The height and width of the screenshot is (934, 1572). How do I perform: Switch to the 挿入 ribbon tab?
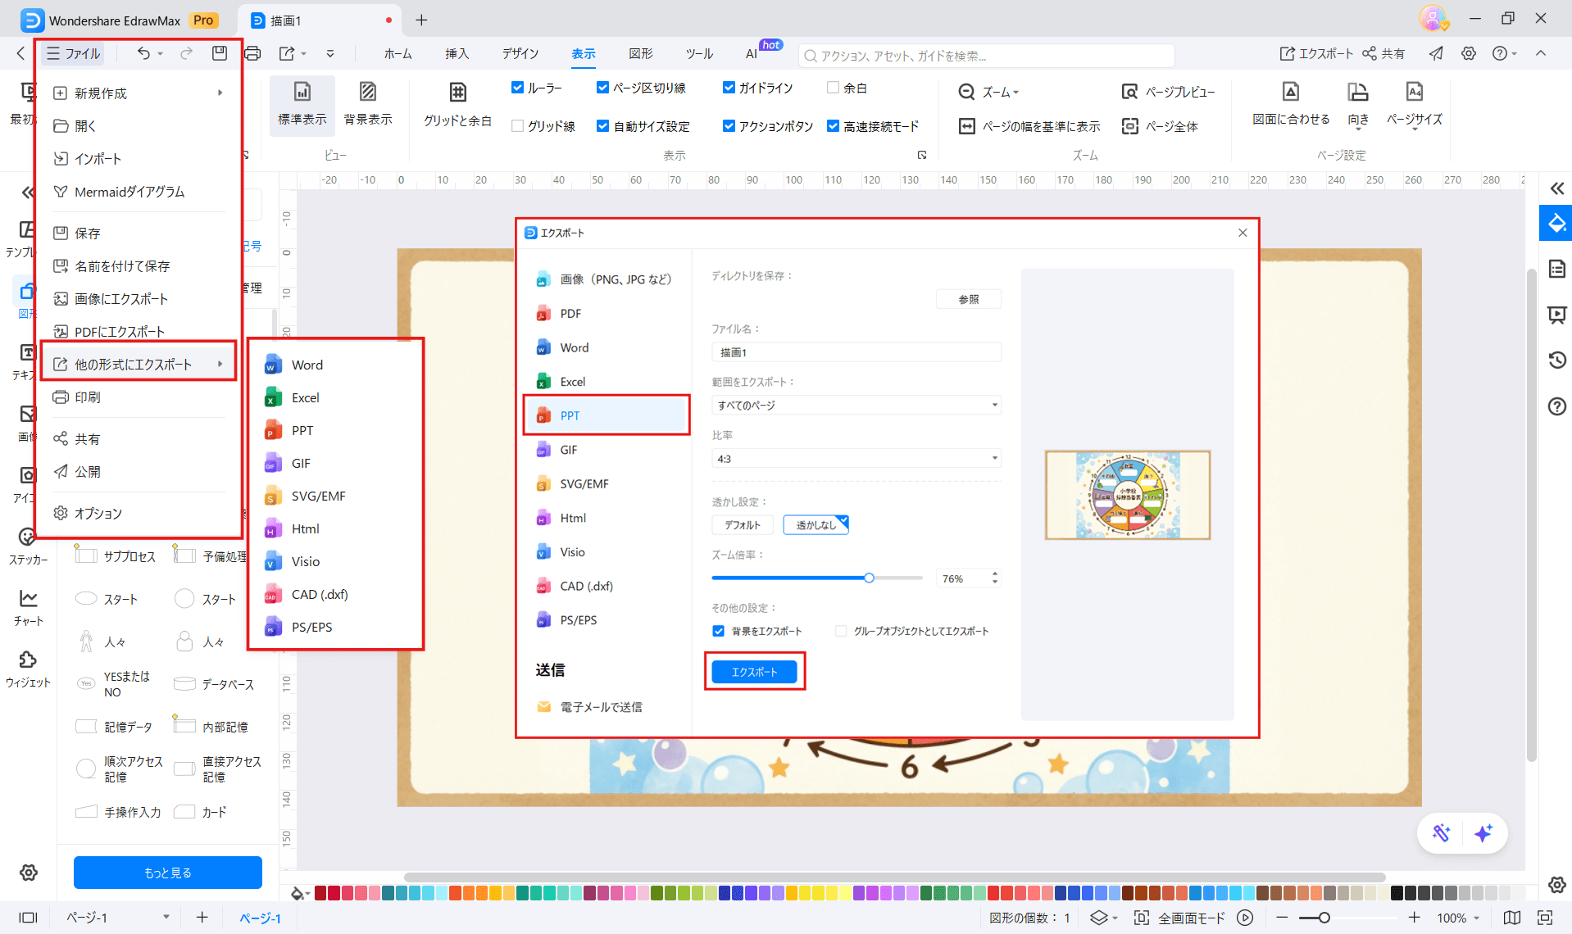coord(457,53)
